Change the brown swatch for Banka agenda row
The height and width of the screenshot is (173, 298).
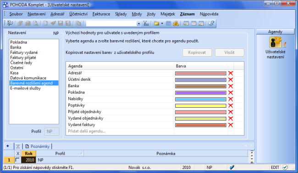coord(201,86)
